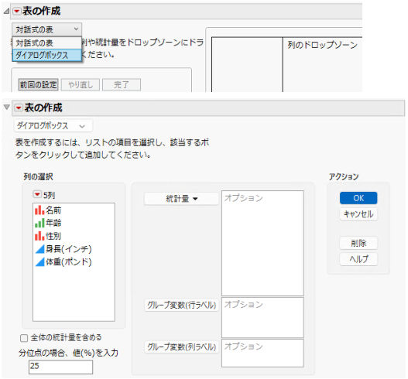408x379 pixels.
Task: Click the キャンセル button
Action: pyautogui.click(x=358, y=214)
